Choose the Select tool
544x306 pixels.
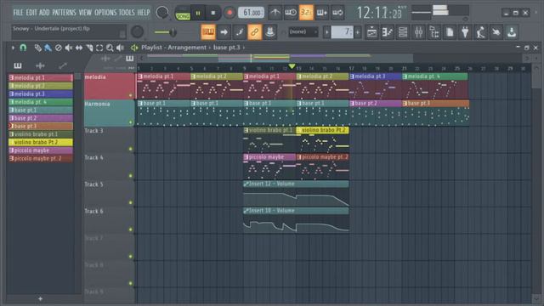tap(99, 48)
